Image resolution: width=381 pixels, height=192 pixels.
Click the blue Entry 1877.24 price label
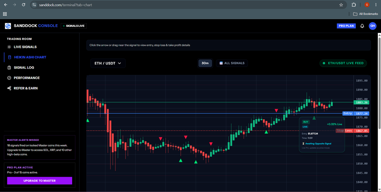(x=356, y=113)
